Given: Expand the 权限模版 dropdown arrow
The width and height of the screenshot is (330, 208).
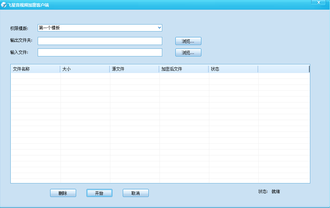Looking at the screenshot, I should tap(159, 28).
